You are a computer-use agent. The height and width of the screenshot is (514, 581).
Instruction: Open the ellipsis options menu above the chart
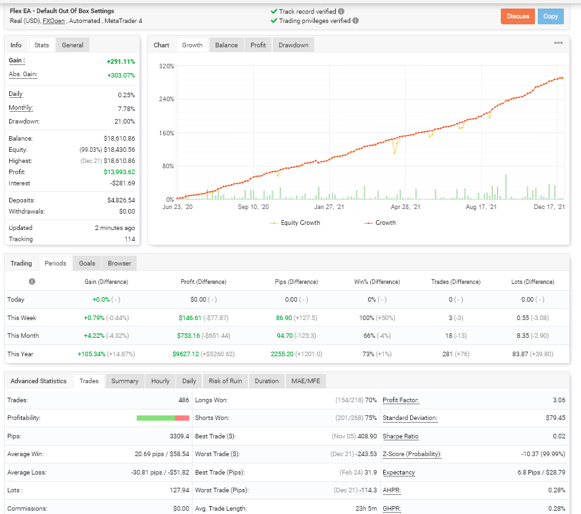(558, 43)
